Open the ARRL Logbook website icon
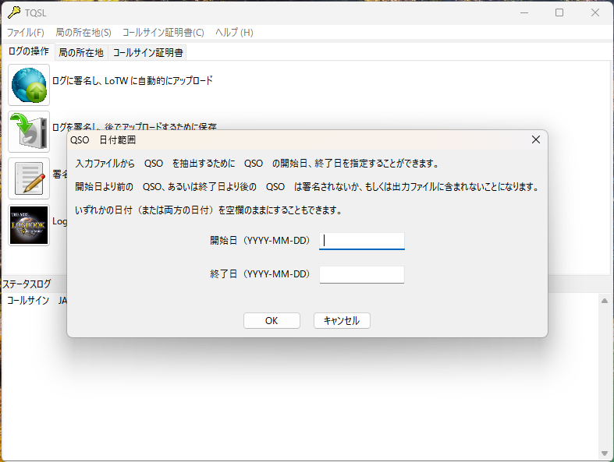Image resolution: width=614 pixels, height=462 pixels. coord(29,225)
